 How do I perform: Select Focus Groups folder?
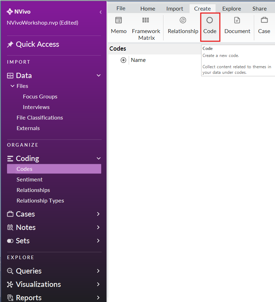40,96
